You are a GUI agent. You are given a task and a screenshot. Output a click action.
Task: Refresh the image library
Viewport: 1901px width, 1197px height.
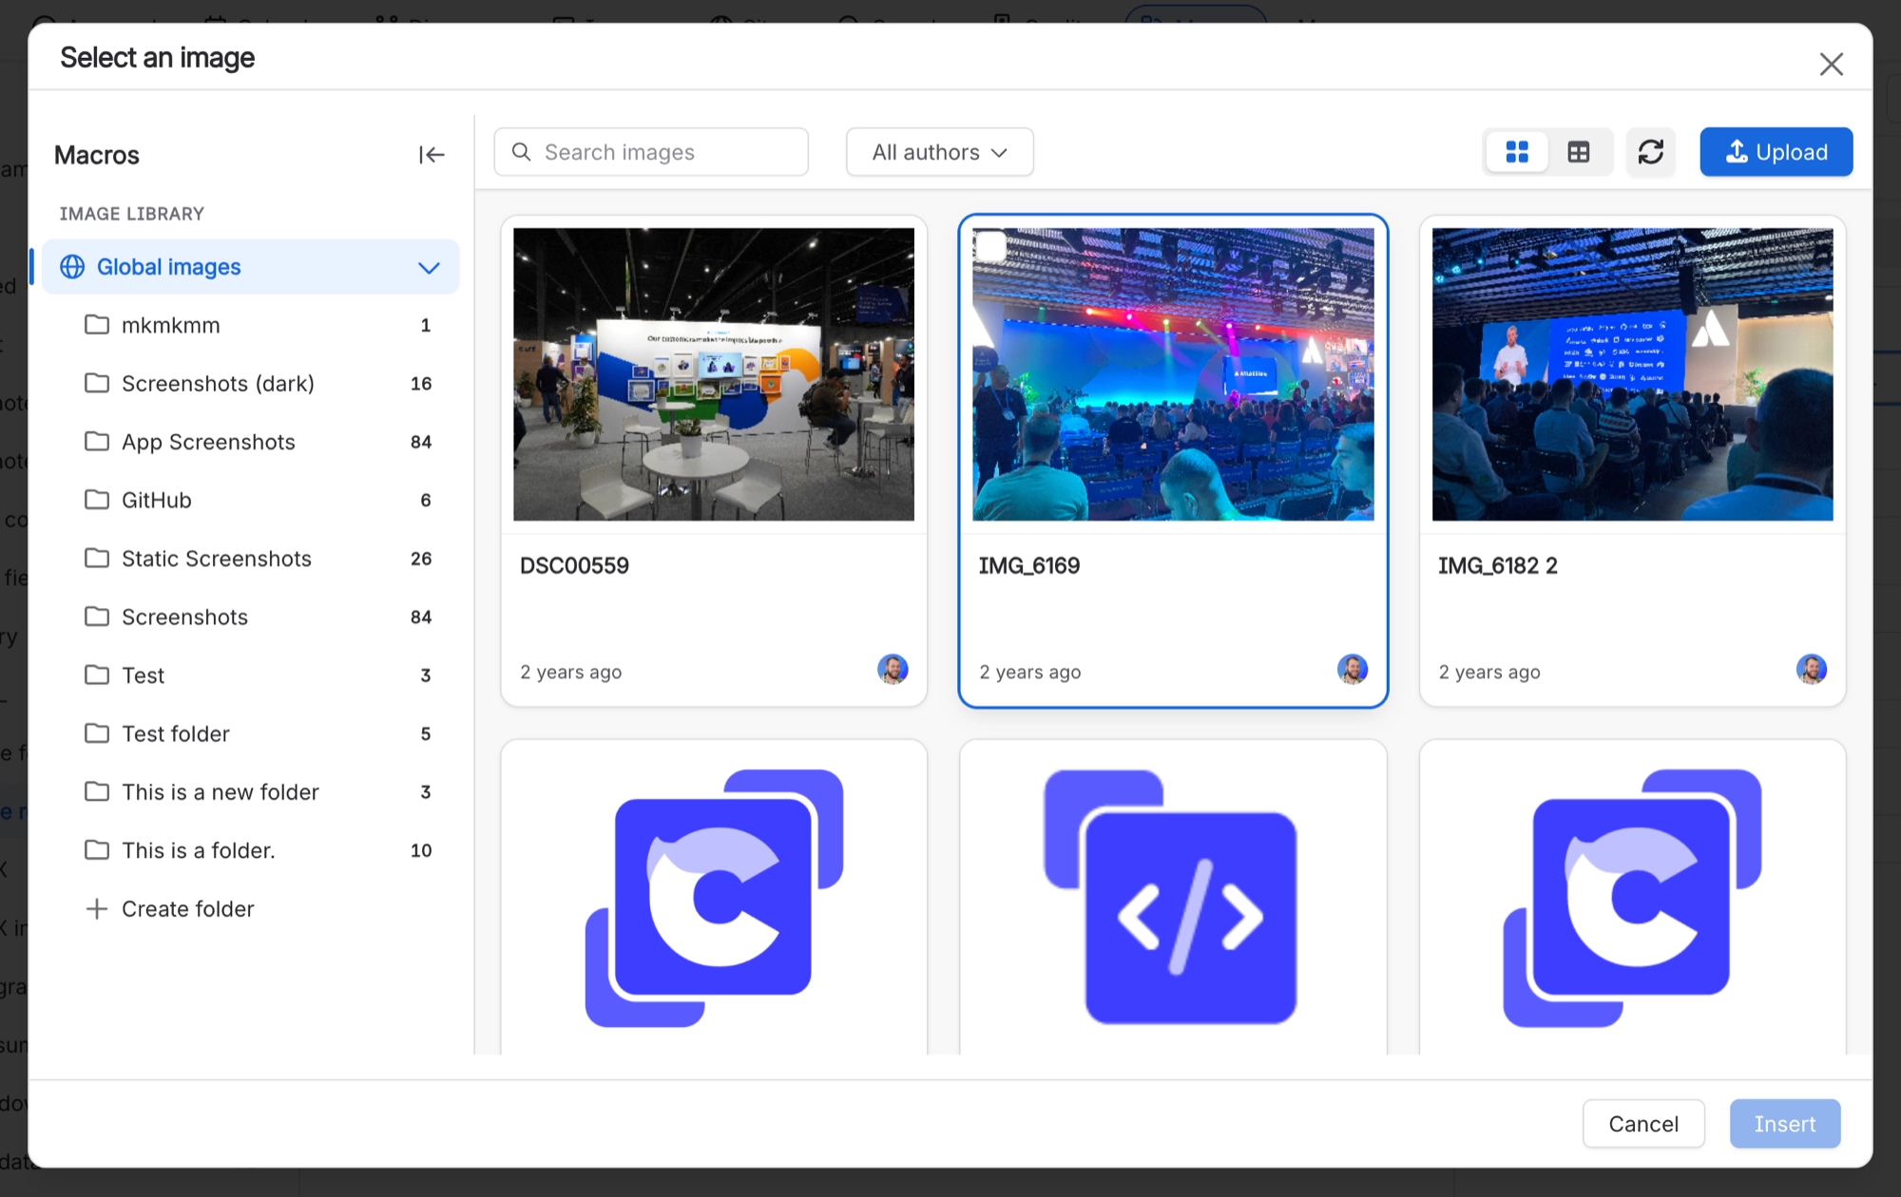click(x=1651, y=152)
